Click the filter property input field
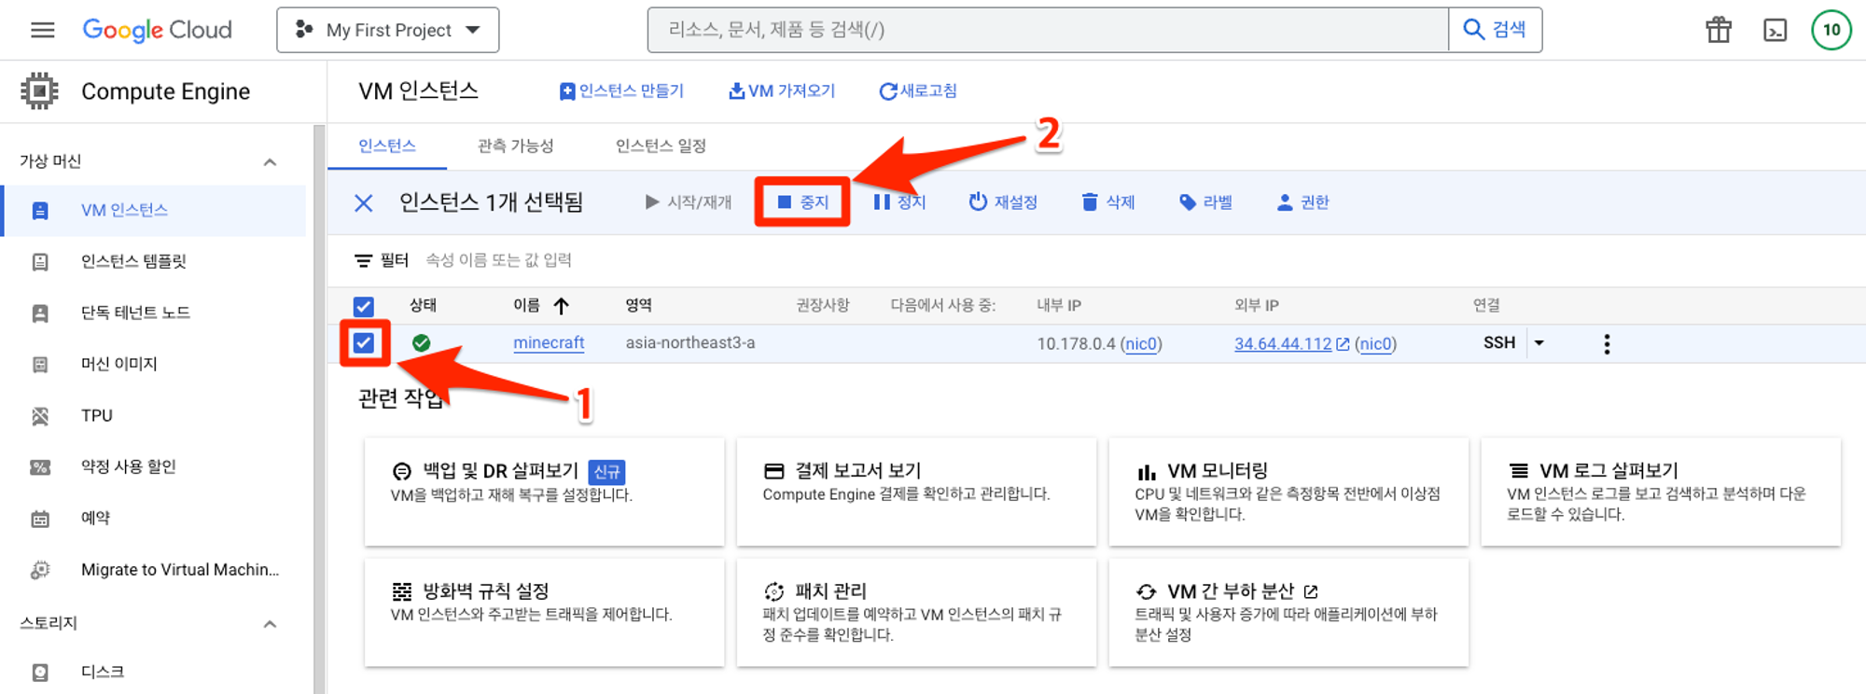The width and height of the screenshot is (1866, 694). tap(498, 260)
